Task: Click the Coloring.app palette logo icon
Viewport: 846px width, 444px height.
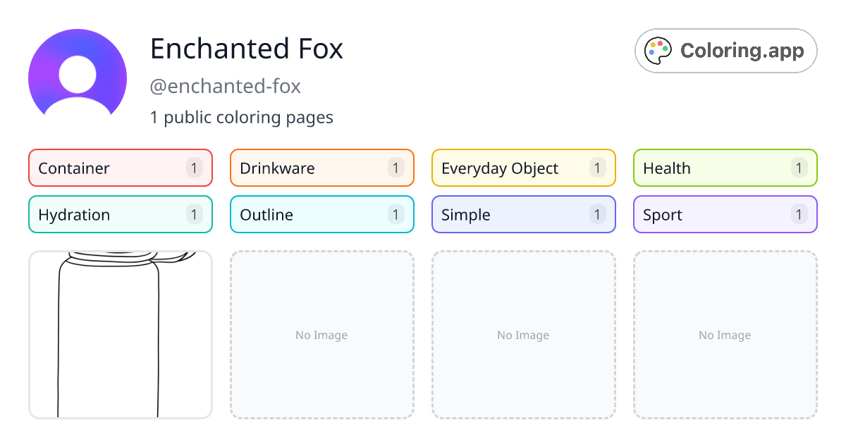Action: [x=658, y=50]
